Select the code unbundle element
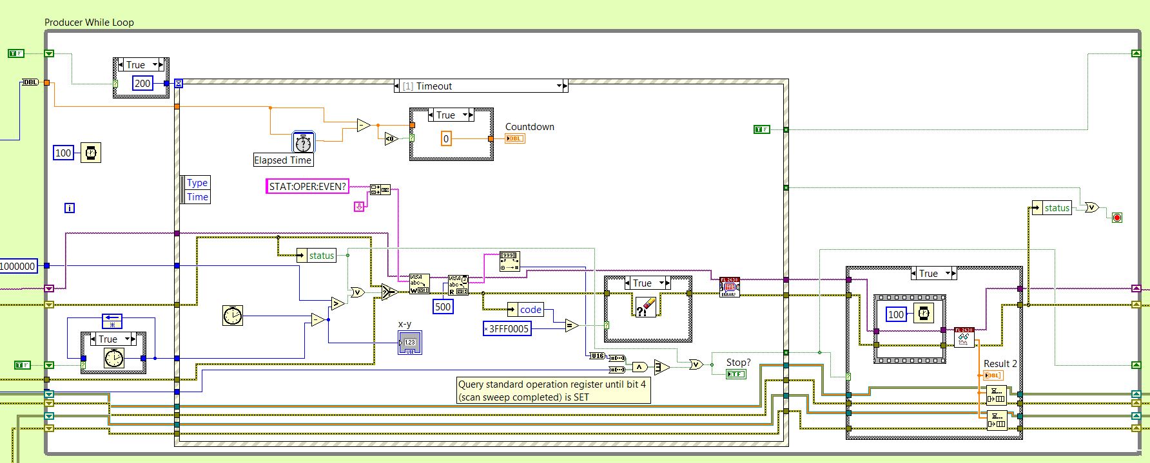 pos(526,309)
